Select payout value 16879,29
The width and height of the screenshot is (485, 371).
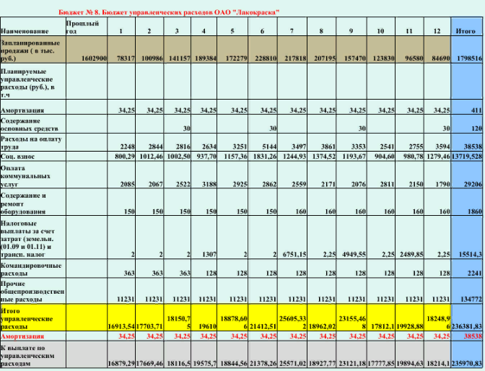point(121,364)
